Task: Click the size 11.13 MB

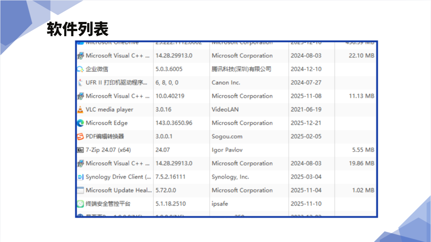Action: [361, 96]
